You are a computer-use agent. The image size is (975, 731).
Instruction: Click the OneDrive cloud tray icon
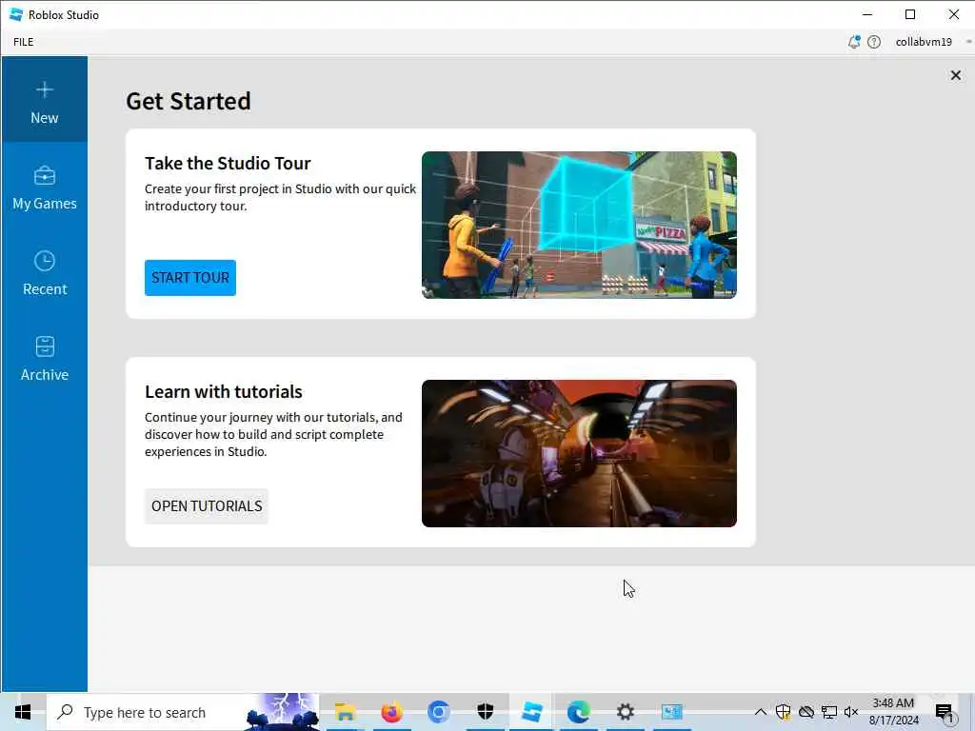pos(806,712)
